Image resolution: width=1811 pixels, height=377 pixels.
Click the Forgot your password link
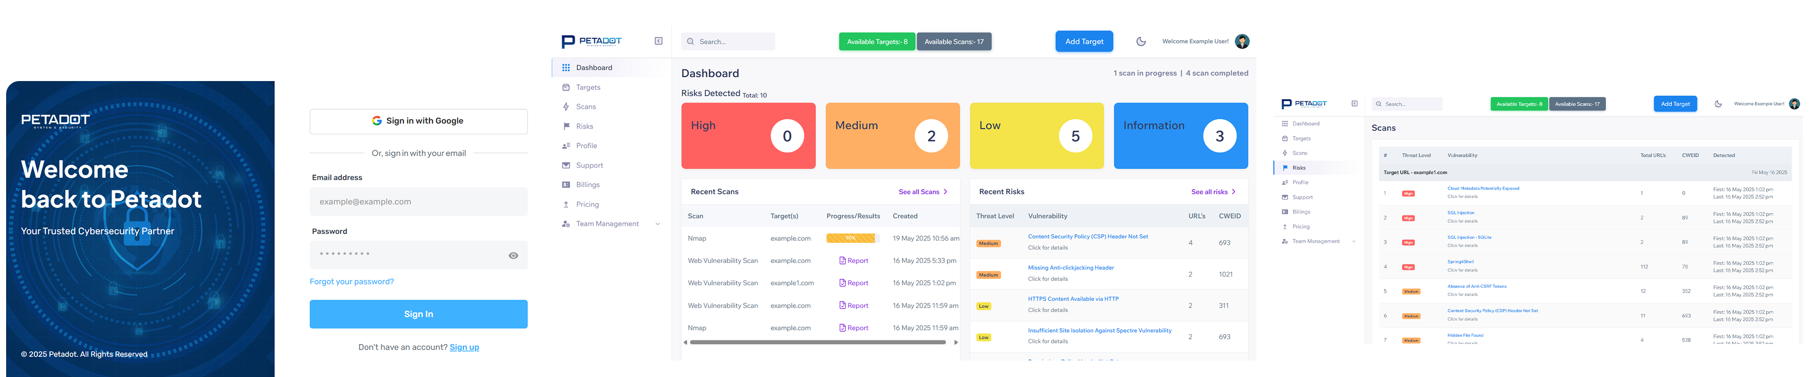pyautogui.click(x=351, y=281)
